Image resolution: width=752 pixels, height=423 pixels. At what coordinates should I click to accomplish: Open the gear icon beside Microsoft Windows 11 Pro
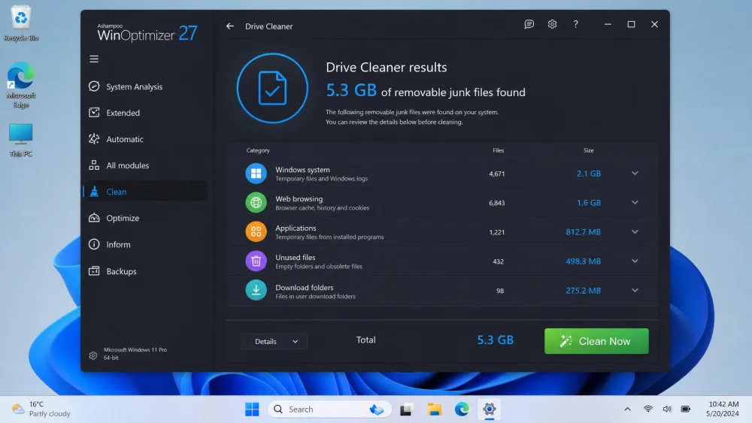point(93,355)
